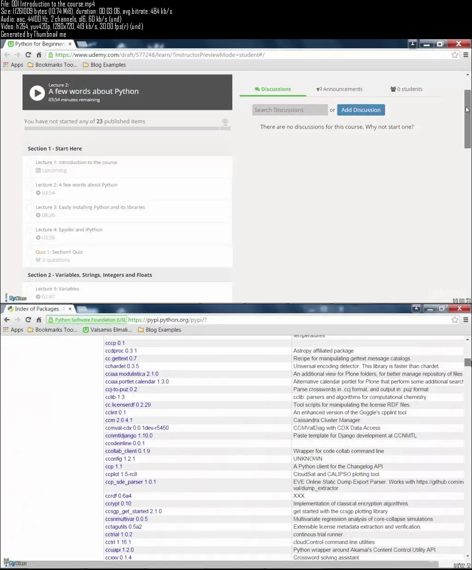
Task: Open Chrome menu in PyPI window
Action: (x=466, y=320)
